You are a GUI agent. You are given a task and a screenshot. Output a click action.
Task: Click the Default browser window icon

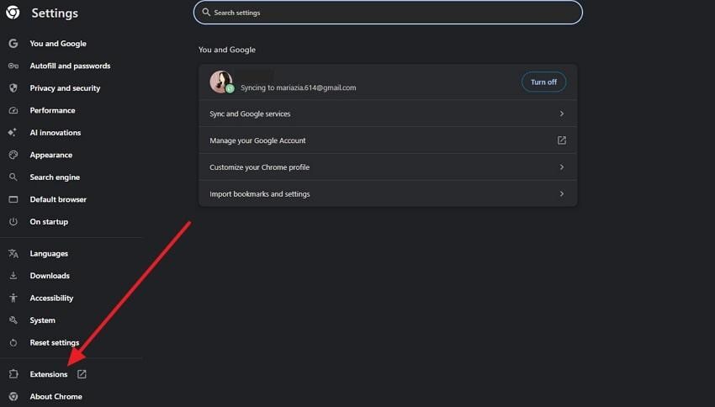click(13, 199)
